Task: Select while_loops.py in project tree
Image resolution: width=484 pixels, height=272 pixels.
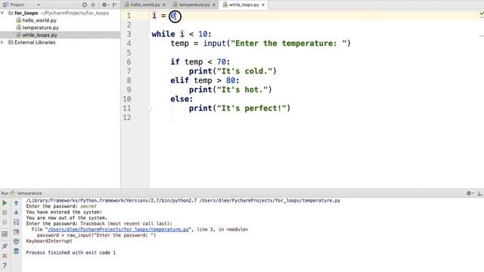Action: (x=39, y=36)
